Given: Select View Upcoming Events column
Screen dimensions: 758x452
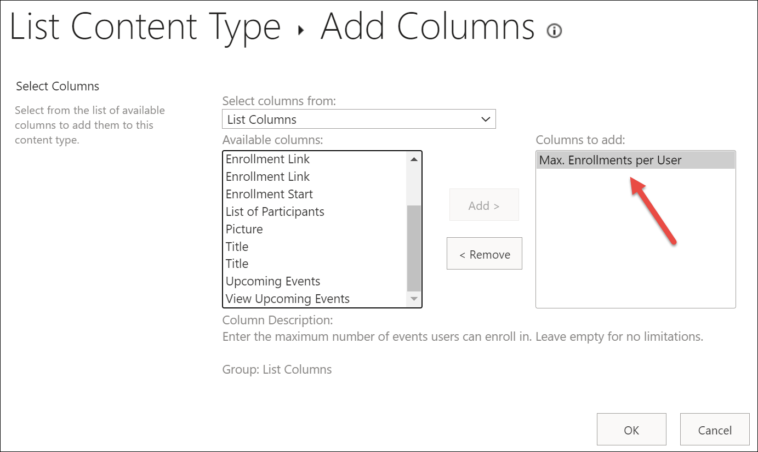Looking at the screenshot, I should click(287, 299).
